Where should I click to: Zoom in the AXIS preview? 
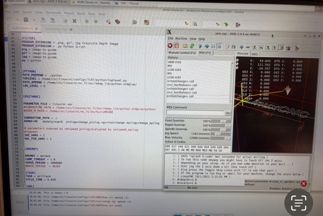(x=241, y=47)
